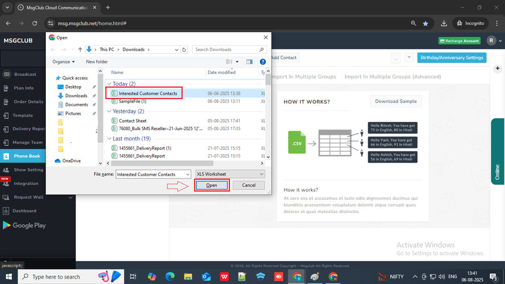This screenshot has height=284, width=505.
Task: Click the change view icon in dialog
Action: pos(229,62)
